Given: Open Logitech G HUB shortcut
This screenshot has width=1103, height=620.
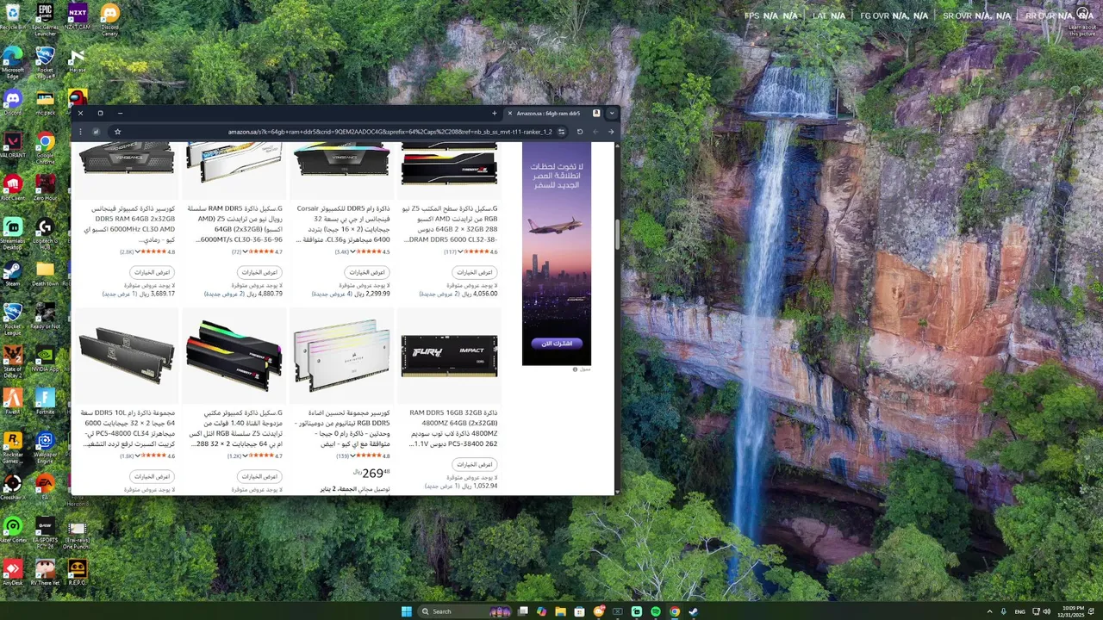Looking at the screenshot, I should pos(45,232).
